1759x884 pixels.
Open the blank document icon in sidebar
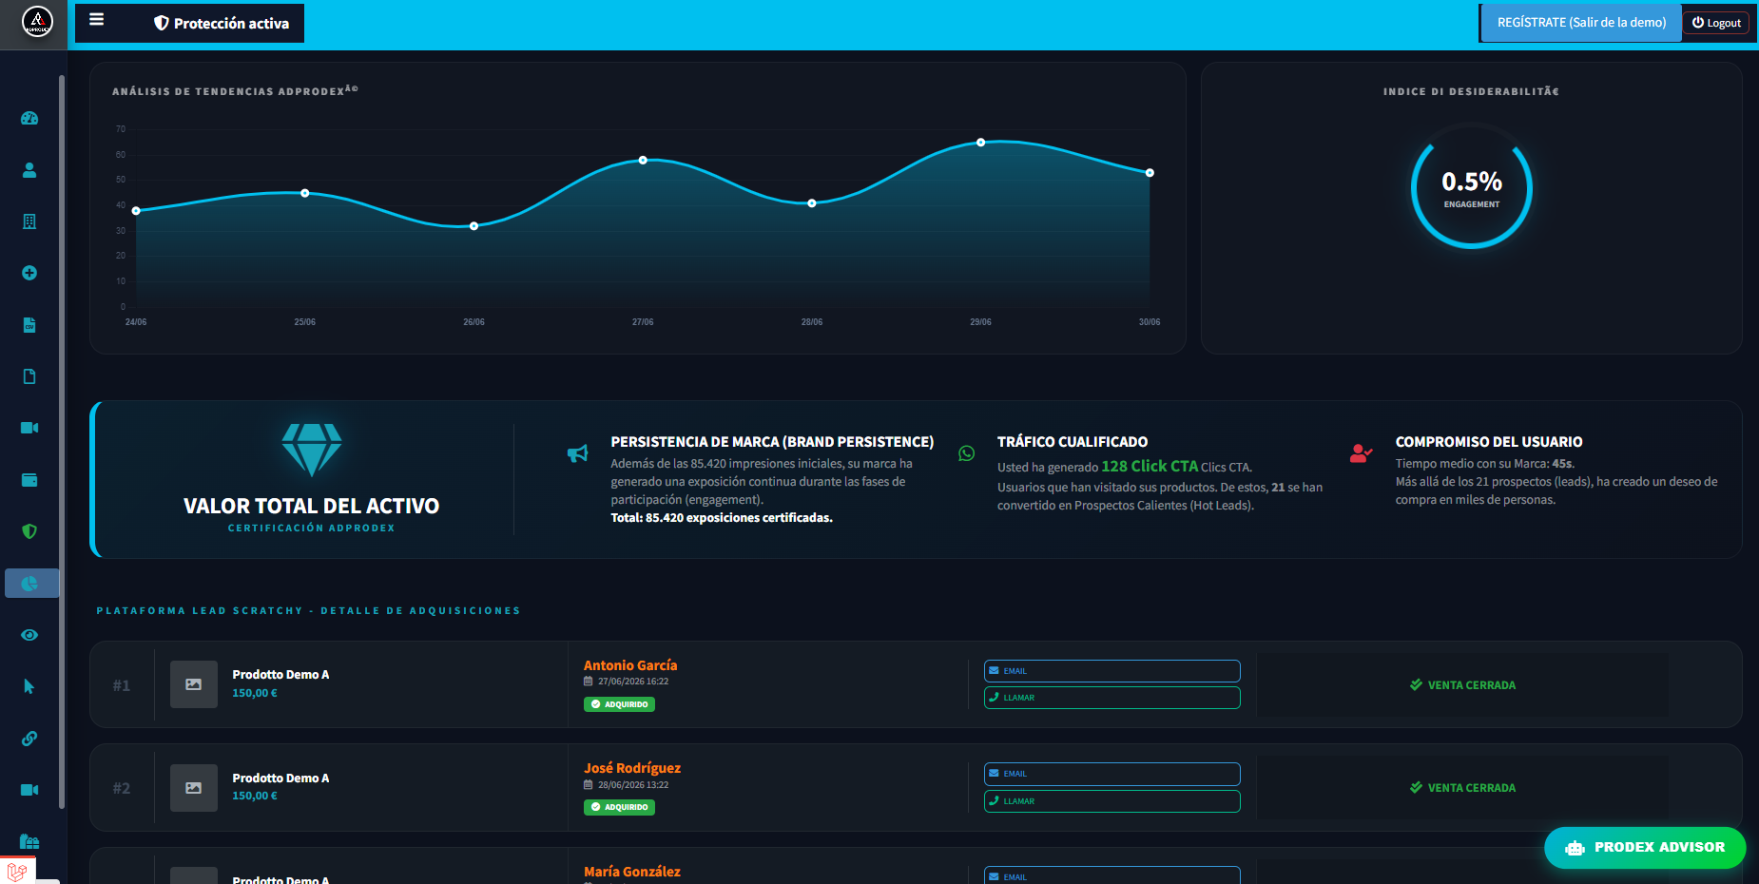29,376
